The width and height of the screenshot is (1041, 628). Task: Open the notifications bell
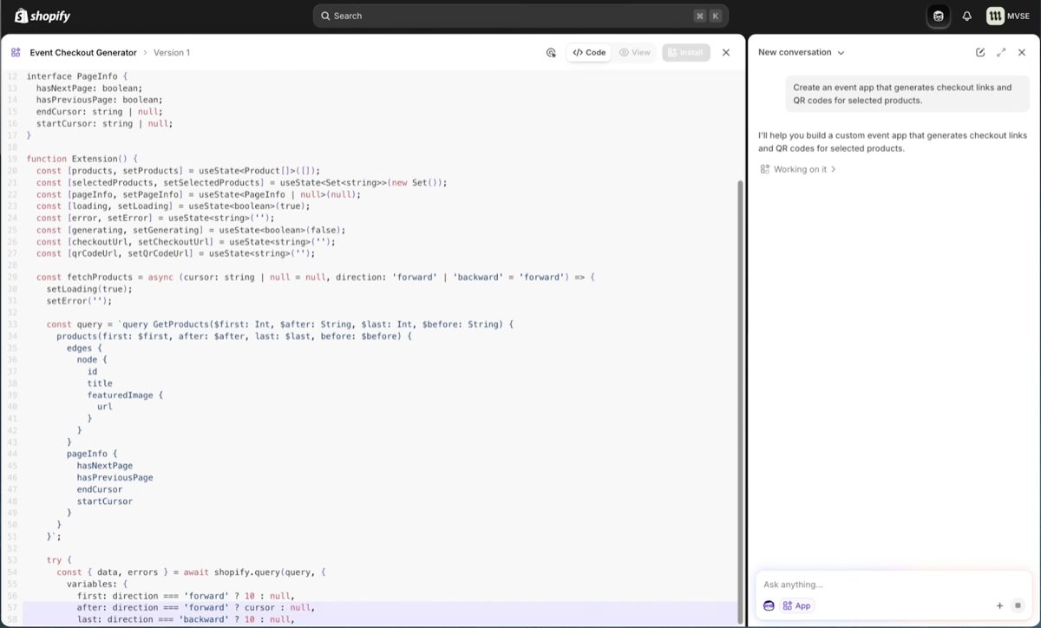pos(967,16)
